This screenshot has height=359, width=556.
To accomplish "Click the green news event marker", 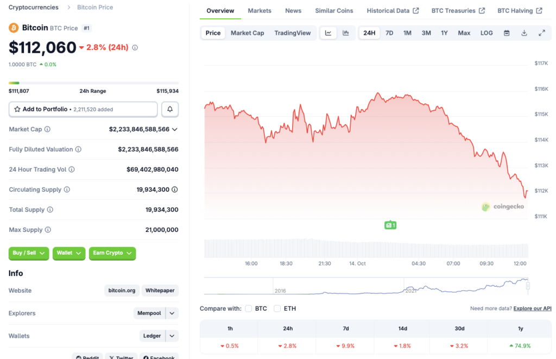I will tap(390, 225).
